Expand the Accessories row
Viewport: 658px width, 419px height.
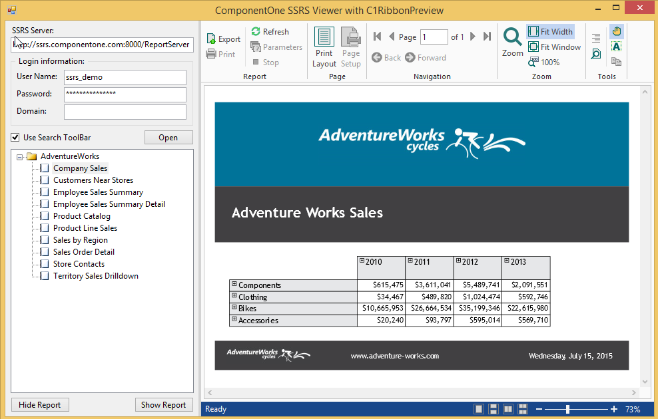coord(234,319)
